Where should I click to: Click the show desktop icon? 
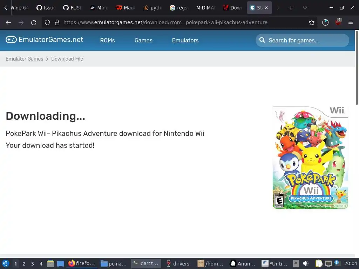pyautogui.click(x=60, y=263)
